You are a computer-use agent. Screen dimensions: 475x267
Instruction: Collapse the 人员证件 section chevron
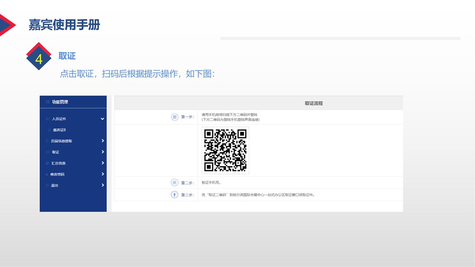click(103, 119)
